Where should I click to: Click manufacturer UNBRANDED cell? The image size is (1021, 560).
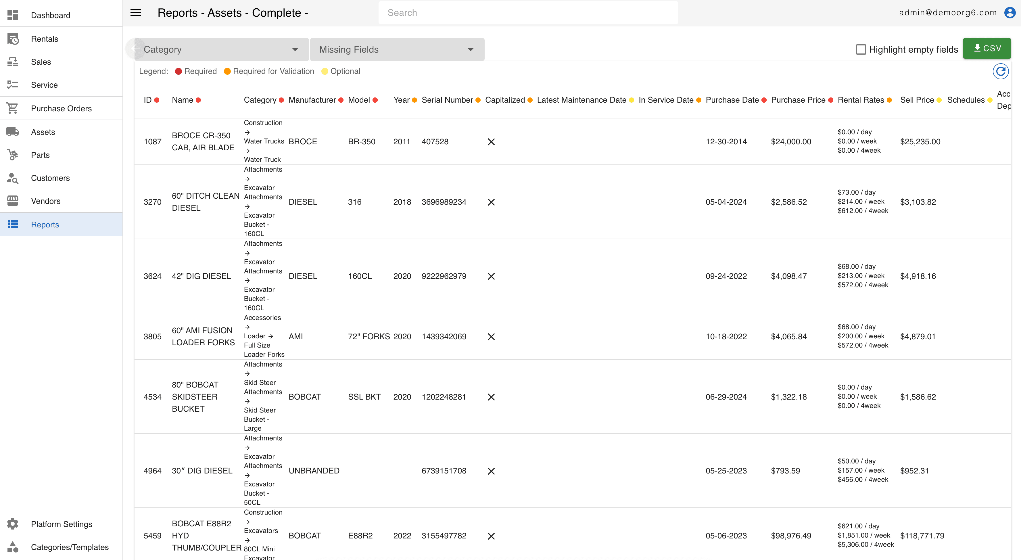(314, 471)
